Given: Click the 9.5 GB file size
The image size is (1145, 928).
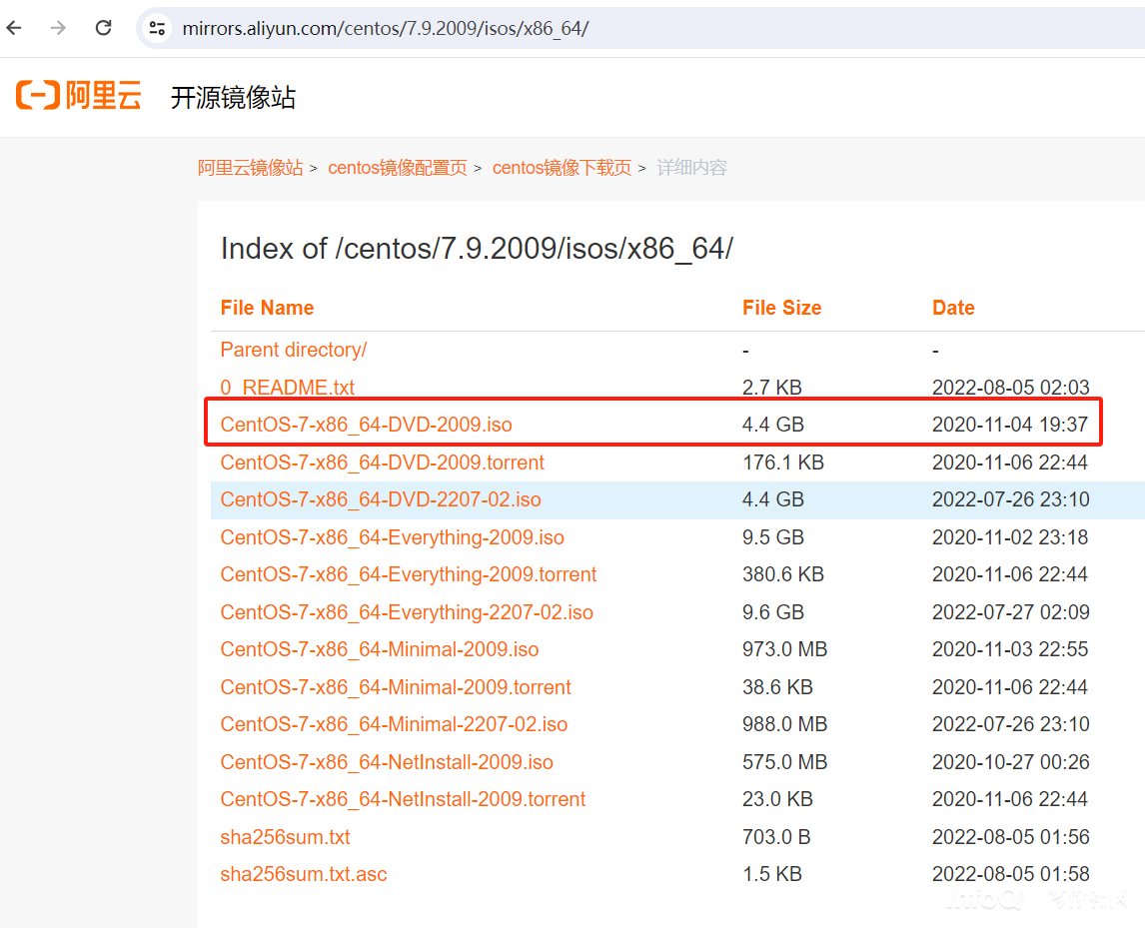Looking at the screenshot, I should click(x=773, y=537).
